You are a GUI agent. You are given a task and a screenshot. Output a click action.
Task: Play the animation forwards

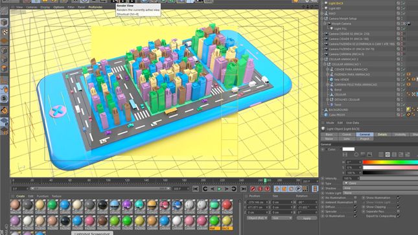219,189
